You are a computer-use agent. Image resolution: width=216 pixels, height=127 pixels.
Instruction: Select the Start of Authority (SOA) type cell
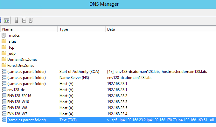point(79,72)
